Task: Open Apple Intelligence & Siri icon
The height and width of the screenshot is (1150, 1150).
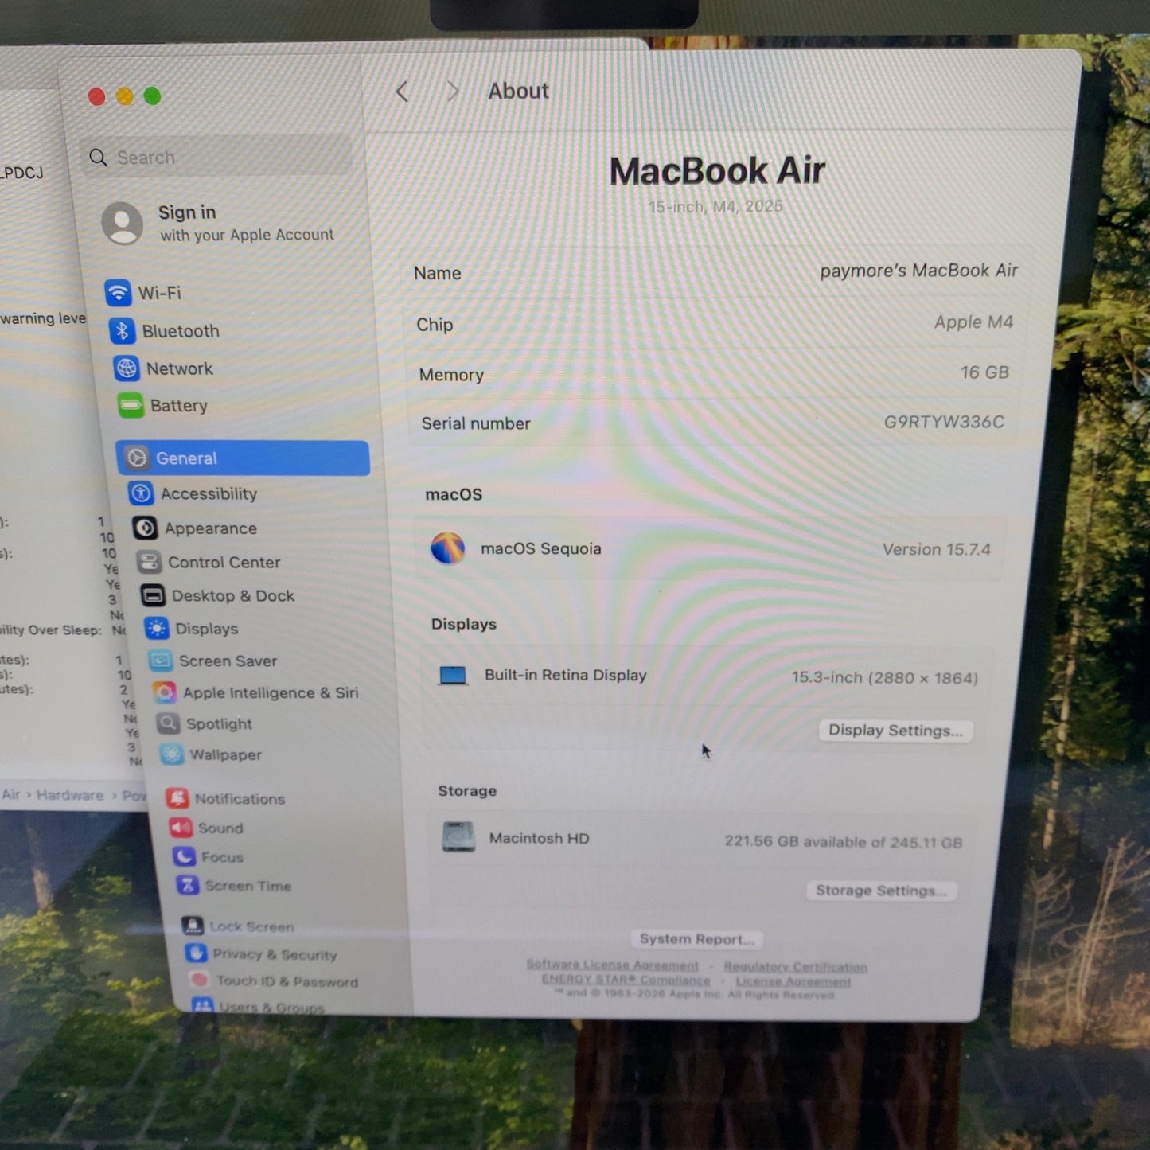Action: [165, 692]
